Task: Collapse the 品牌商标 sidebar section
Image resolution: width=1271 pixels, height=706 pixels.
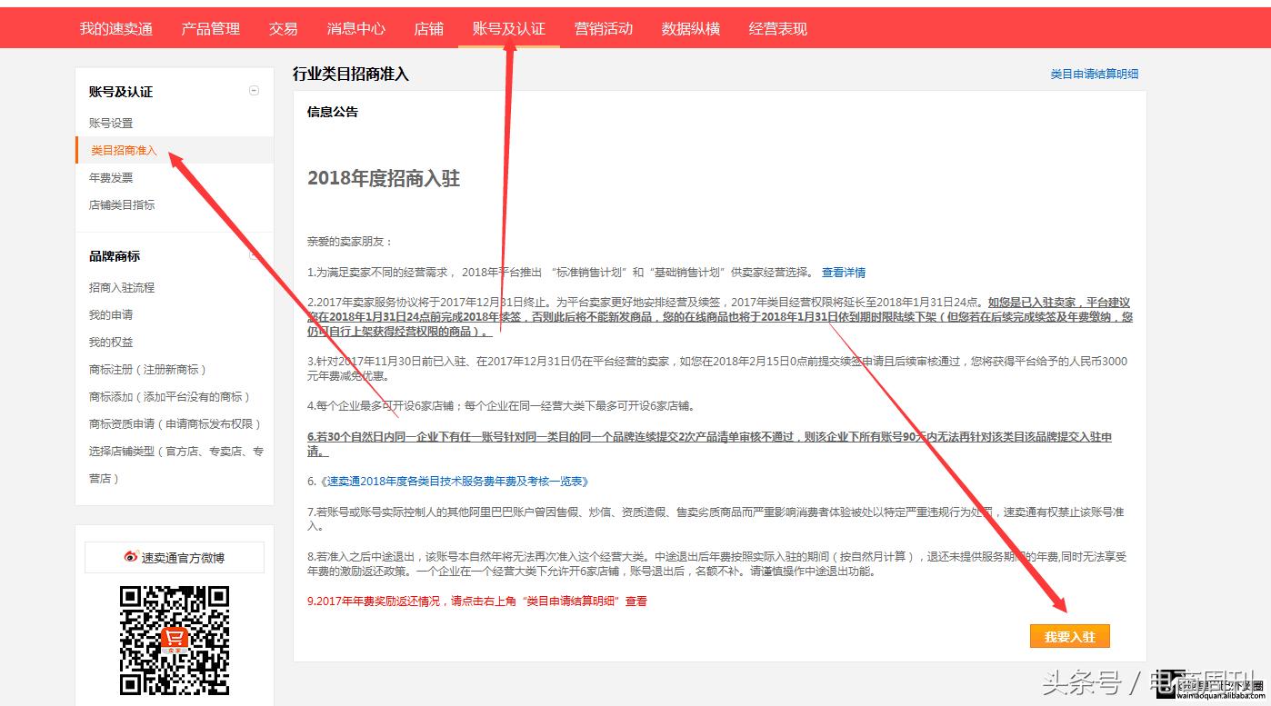Action: click(x=254, y=255)
